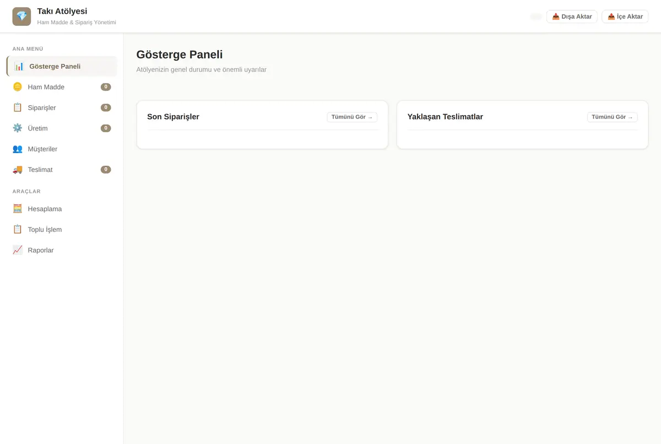
Task: Click the "Ham Madde & Sipariş Yönetimi" subtitle
Action: point(77,23)
